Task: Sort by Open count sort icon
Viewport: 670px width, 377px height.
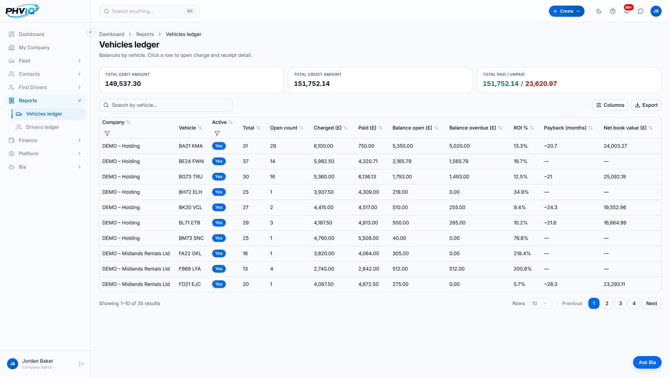Action: [301, 128]
